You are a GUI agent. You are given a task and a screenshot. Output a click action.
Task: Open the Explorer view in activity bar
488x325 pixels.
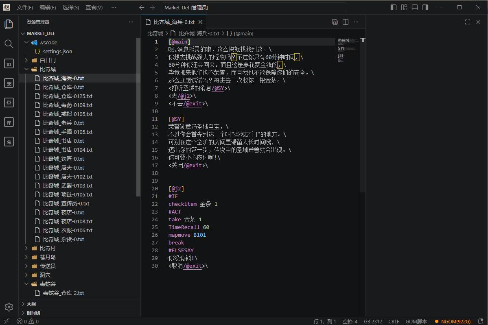[x=9, y=24]
